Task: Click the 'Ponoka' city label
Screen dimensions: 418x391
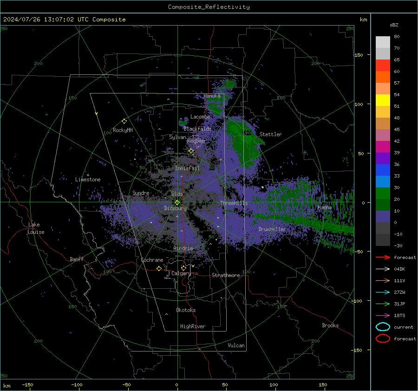Action: pos(212,96)
